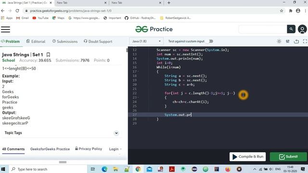
Task: Open the Chrome profile icon
Action: [298, 11]
